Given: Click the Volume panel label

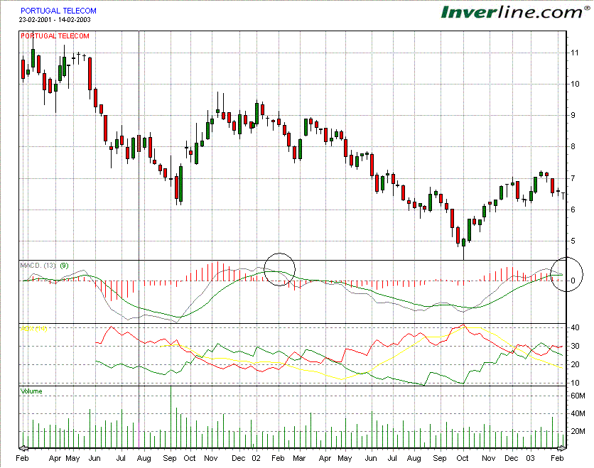Looking at the screenshot, I should [31, 391].
